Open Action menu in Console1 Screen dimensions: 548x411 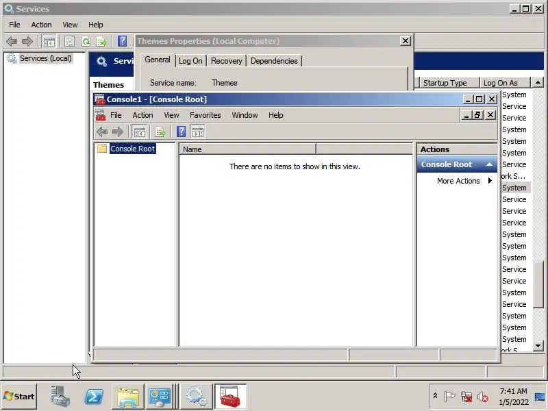point(142,115)
